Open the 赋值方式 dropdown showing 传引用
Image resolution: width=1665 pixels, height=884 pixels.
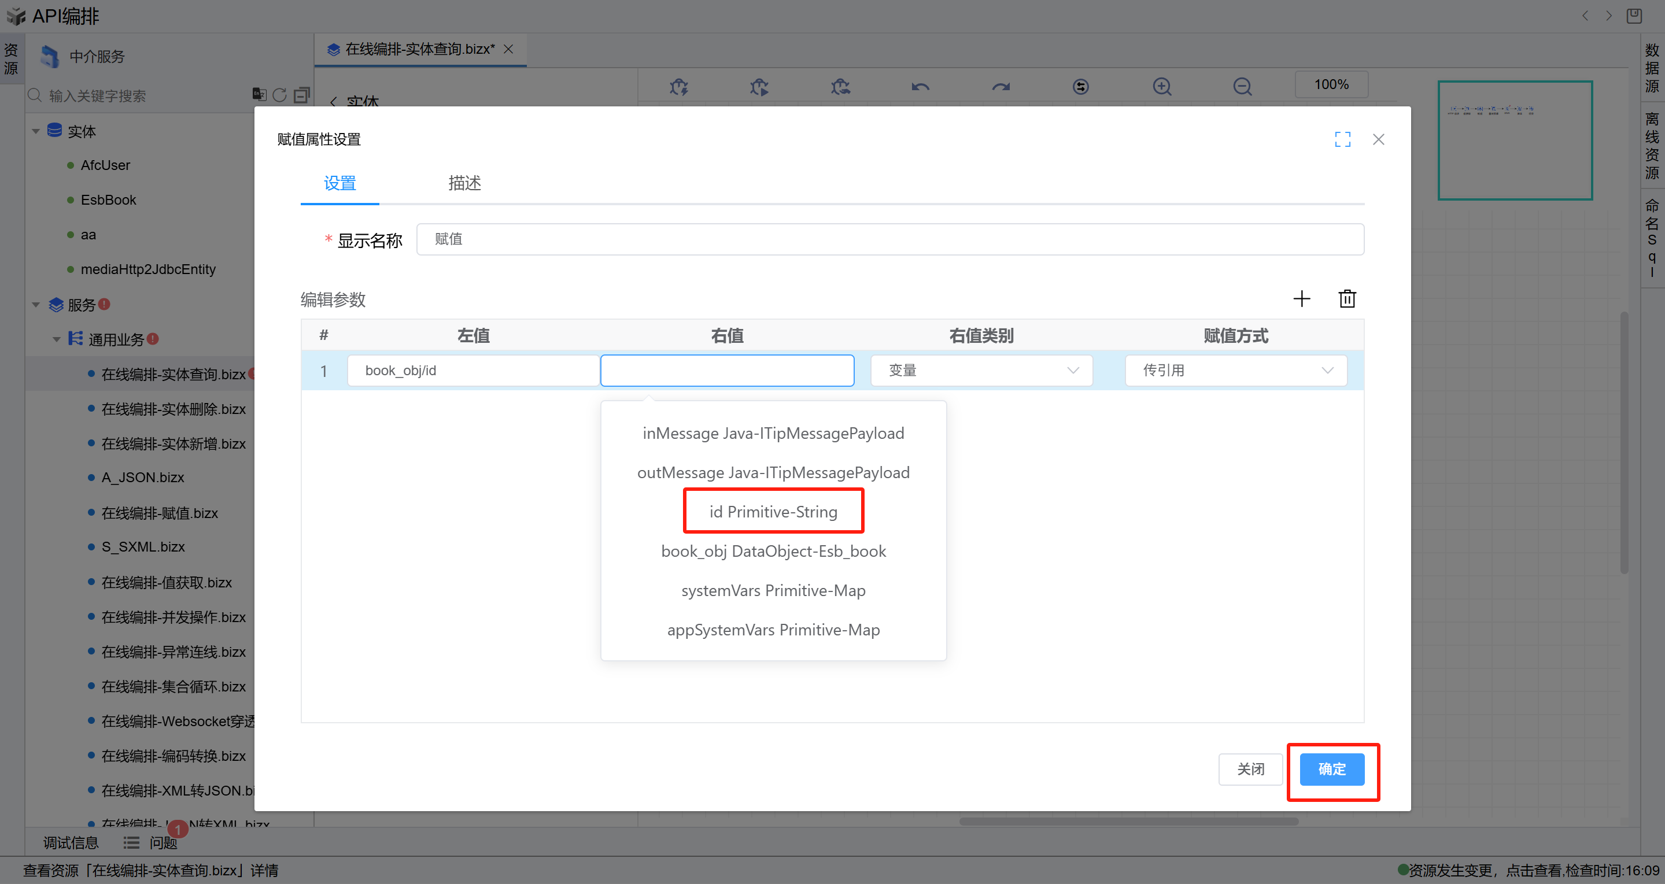point(1235,370)
